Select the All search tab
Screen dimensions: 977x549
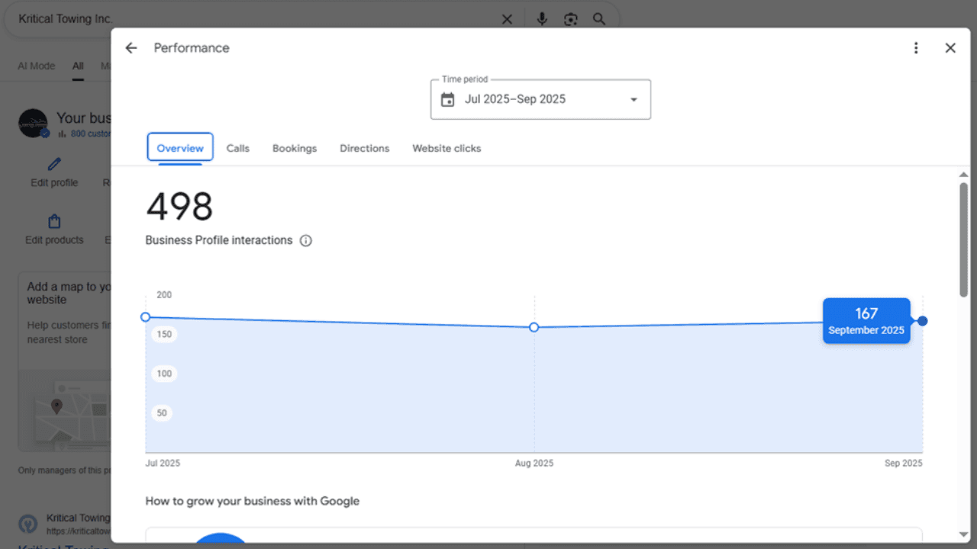(78, 66)
